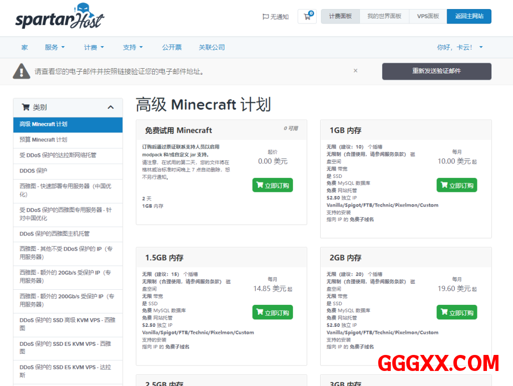This screenshot has height=386, width=513.
Task: Click the warning triangle alert icon
Action: pyautogui.click(x=22, y=71)
